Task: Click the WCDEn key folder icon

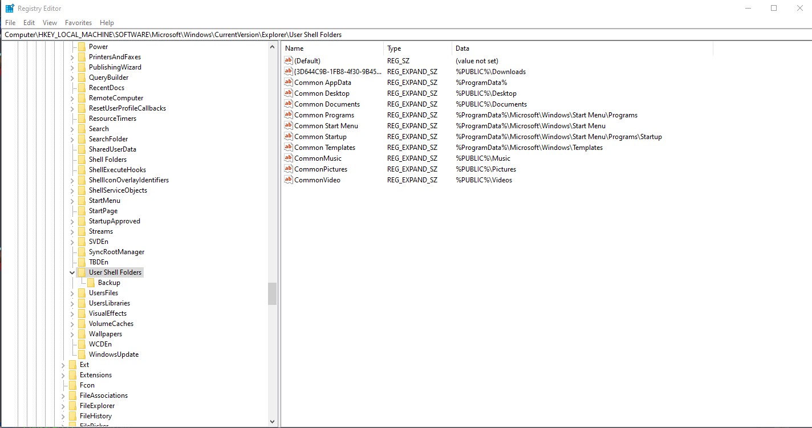Action: 82,344
